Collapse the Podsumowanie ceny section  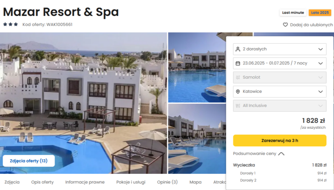tap(258, 154)
